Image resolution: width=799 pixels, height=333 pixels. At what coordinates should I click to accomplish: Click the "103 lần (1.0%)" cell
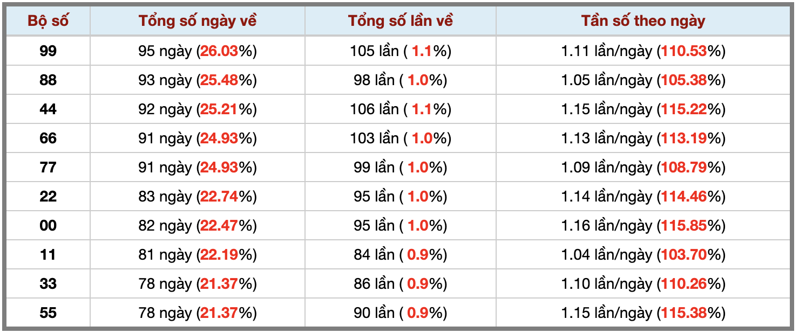(400, 138)
